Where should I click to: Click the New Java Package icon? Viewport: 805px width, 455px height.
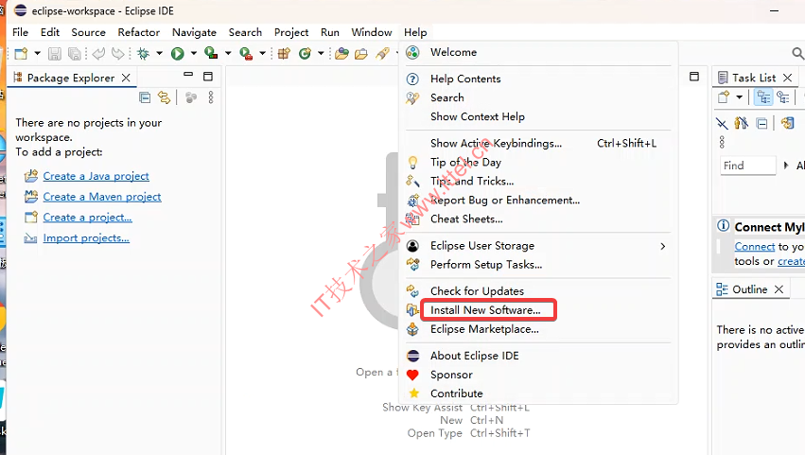pyautogui.click(x=284, y=53)
